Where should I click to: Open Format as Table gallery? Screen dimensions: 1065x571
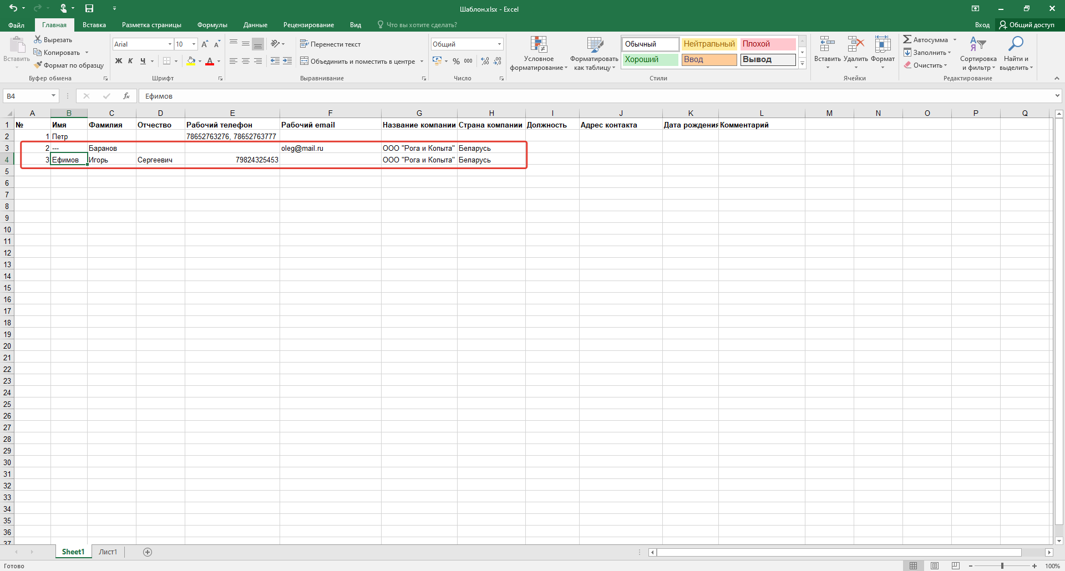coord(594,54)
